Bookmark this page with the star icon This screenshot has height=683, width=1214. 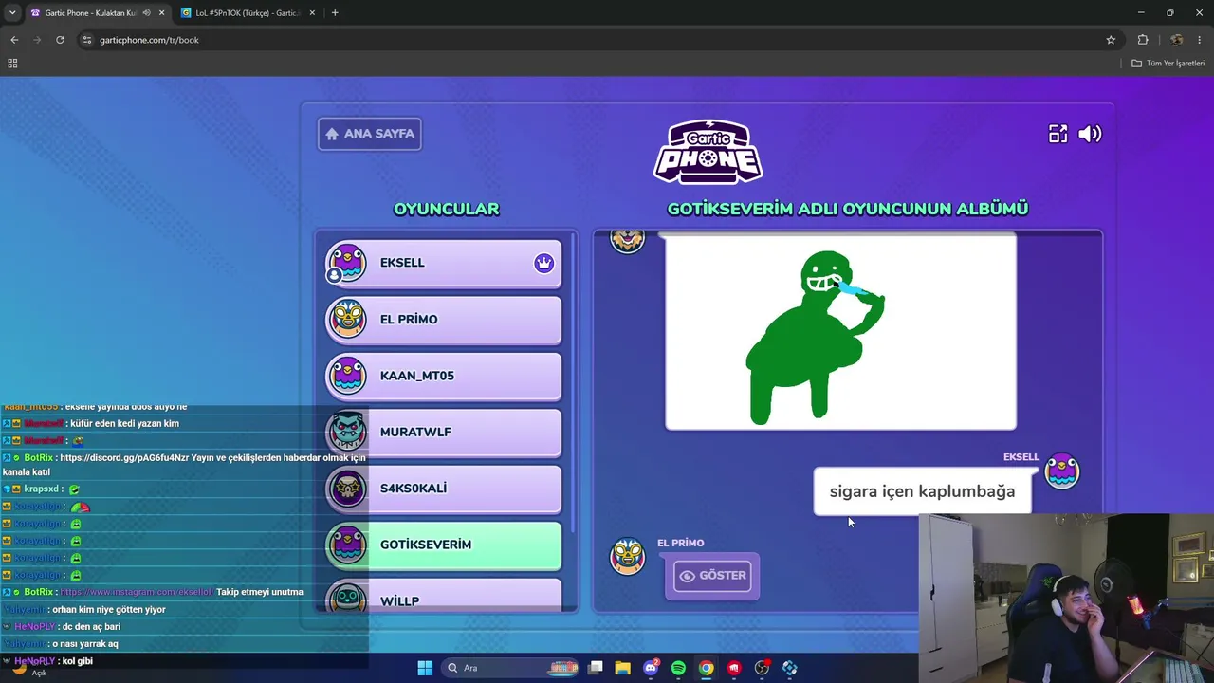click(1111, 40)
